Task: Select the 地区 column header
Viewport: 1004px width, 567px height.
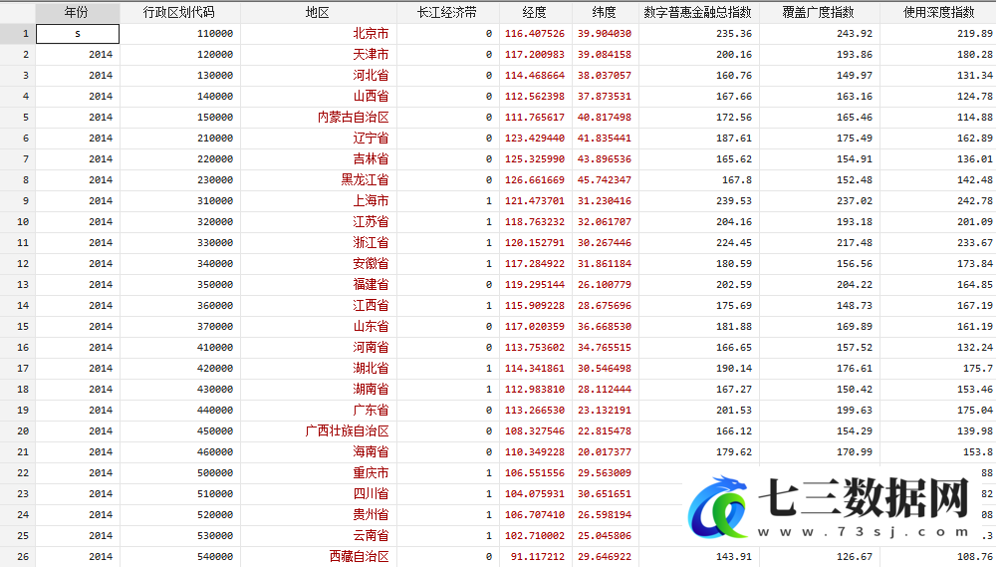Action: (x=319, y=12)
